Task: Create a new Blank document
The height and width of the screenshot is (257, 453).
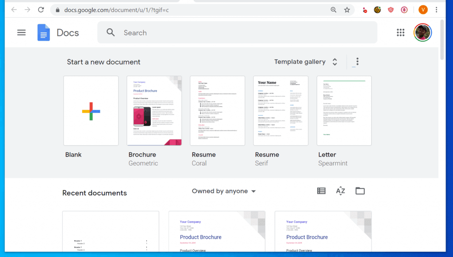Action: pyautogui.click(x=91, y=111)
